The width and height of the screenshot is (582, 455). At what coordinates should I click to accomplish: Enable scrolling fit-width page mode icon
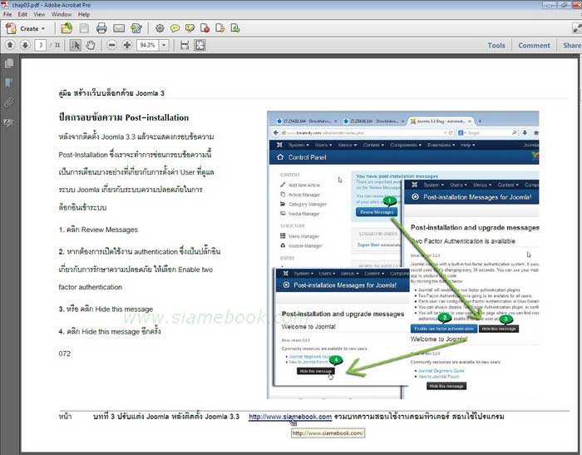[185, 45]
